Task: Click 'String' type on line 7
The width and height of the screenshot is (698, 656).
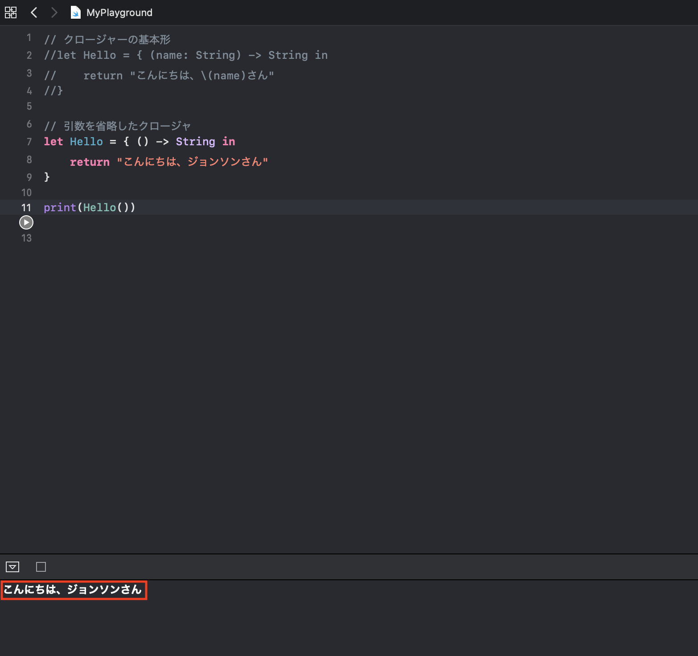Action: [195, 141]
